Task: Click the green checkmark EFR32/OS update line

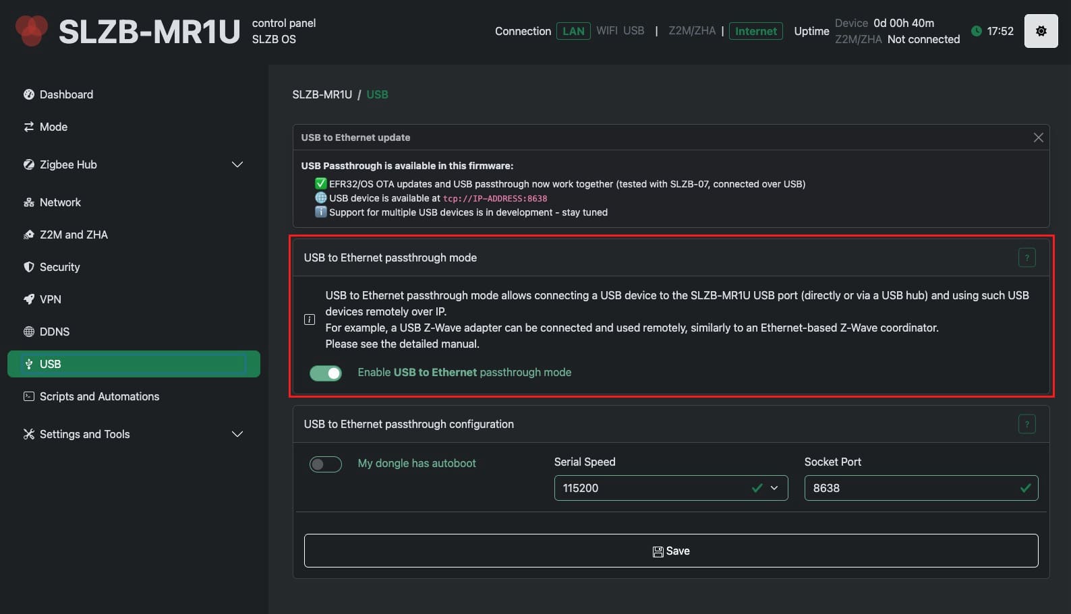Action: tap(560, 184)
